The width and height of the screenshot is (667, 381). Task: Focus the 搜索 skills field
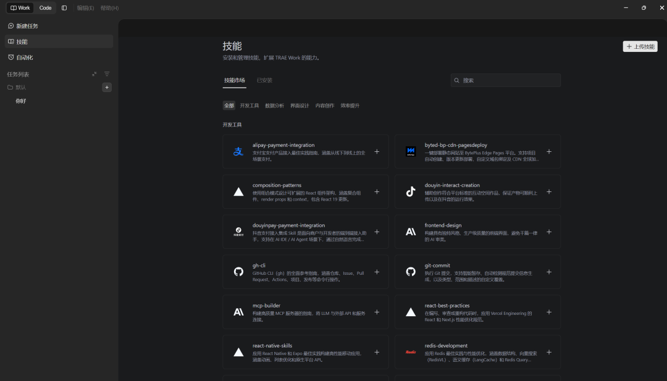click(505, 80)
